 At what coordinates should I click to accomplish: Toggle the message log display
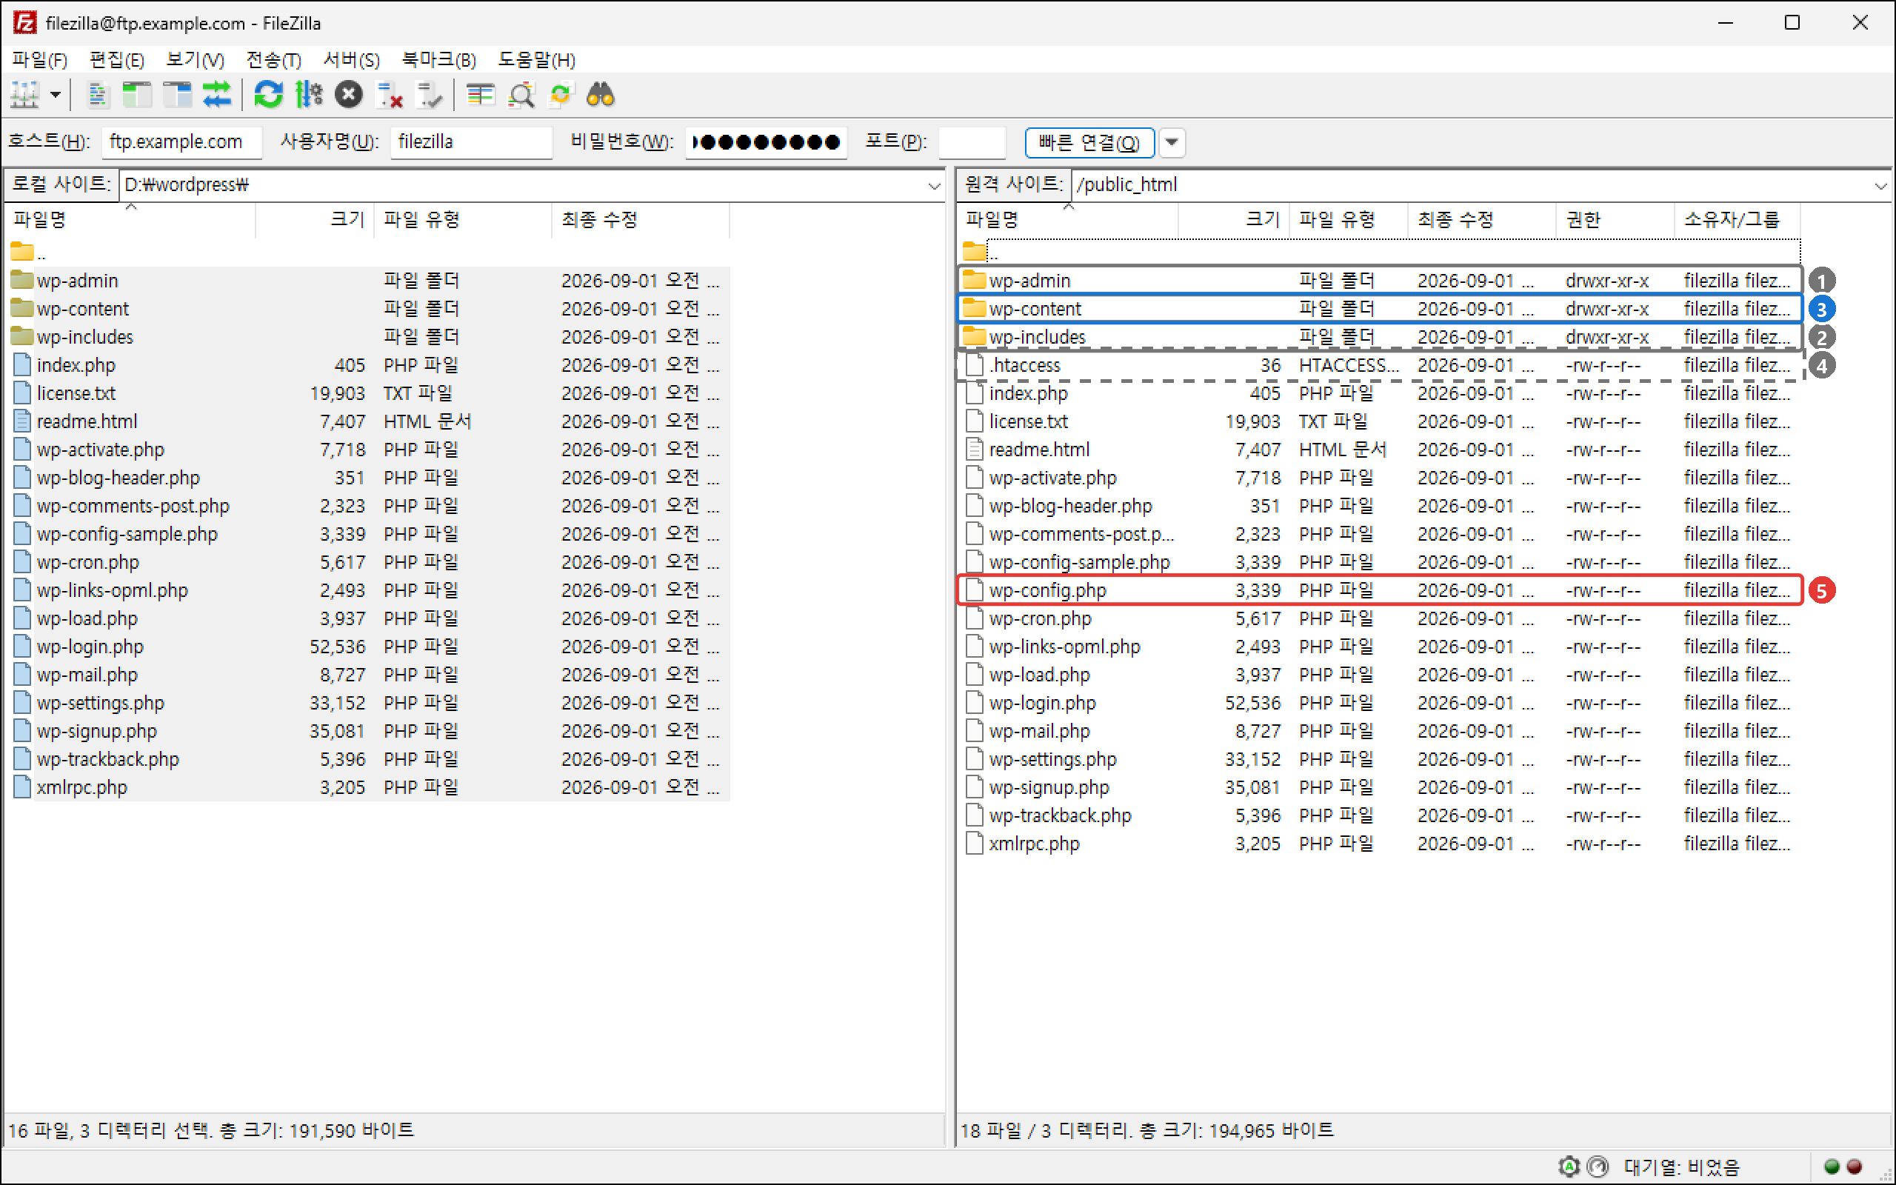[x=98, y=95]
